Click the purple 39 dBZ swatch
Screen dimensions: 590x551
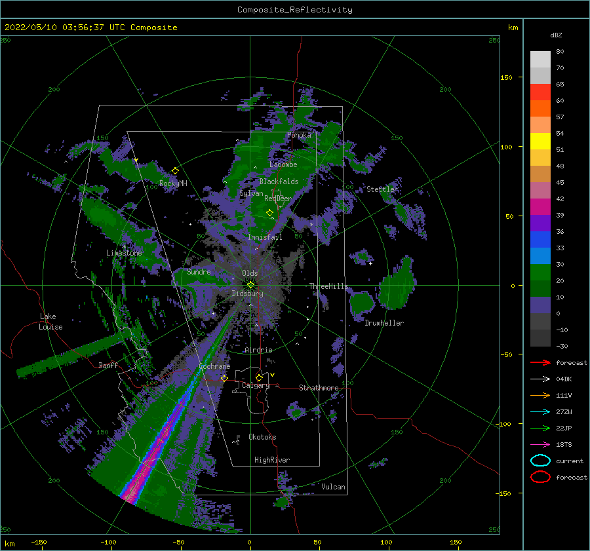pos(540,223)
